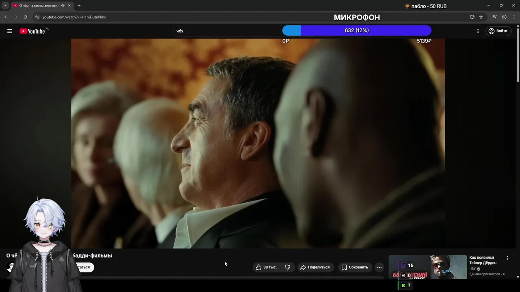Open the Как появился Тайлер Дёрден video title
The width and height of the screenshot is (520, 292).
tap(483, 260)
